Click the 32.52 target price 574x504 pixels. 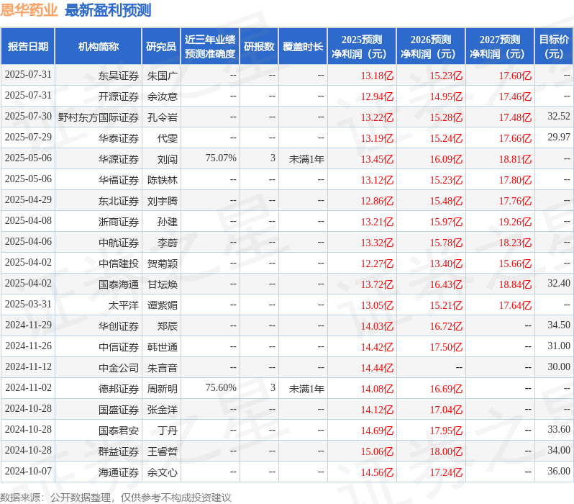(559, 117)
